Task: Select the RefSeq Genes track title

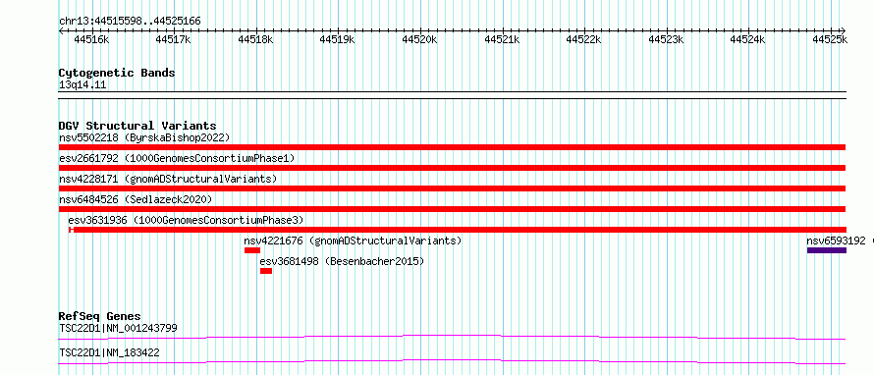Action: [x=100, y=316]
